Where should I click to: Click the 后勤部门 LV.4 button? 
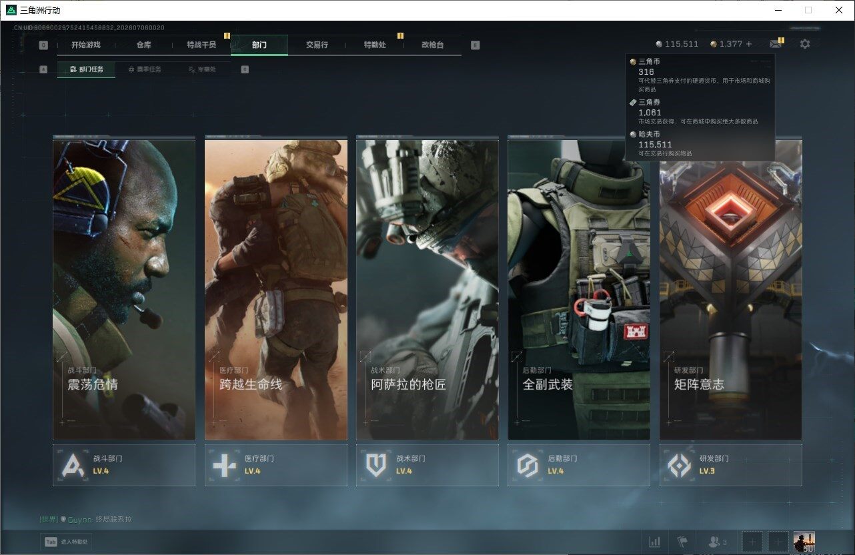coord(579,465)
